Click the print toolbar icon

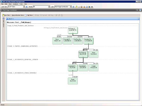pos(84,7)
